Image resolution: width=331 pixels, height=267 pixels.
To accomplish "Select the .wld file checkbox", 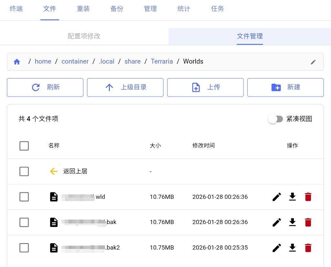I will click(24, 197).
